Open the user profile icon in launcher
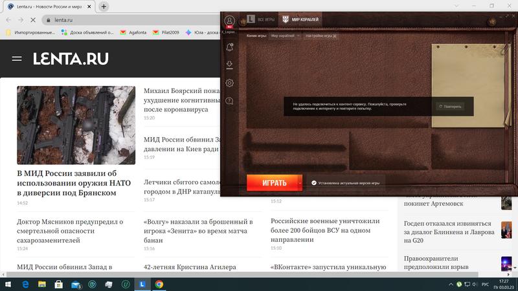518x291 pixels. point(229,21)
